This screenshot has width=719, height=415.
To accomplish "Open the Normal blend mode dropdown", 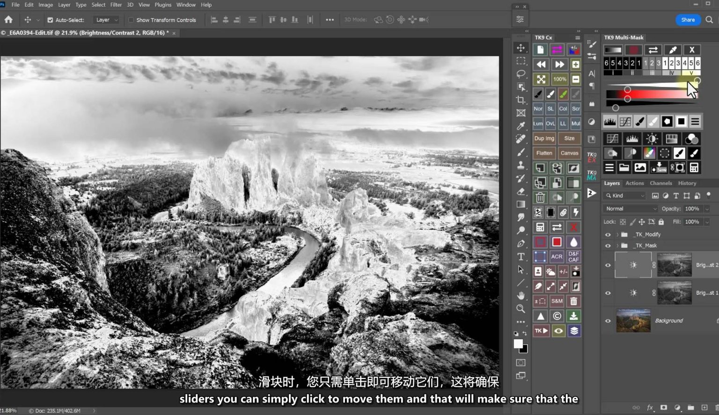I will click(630, 209).
